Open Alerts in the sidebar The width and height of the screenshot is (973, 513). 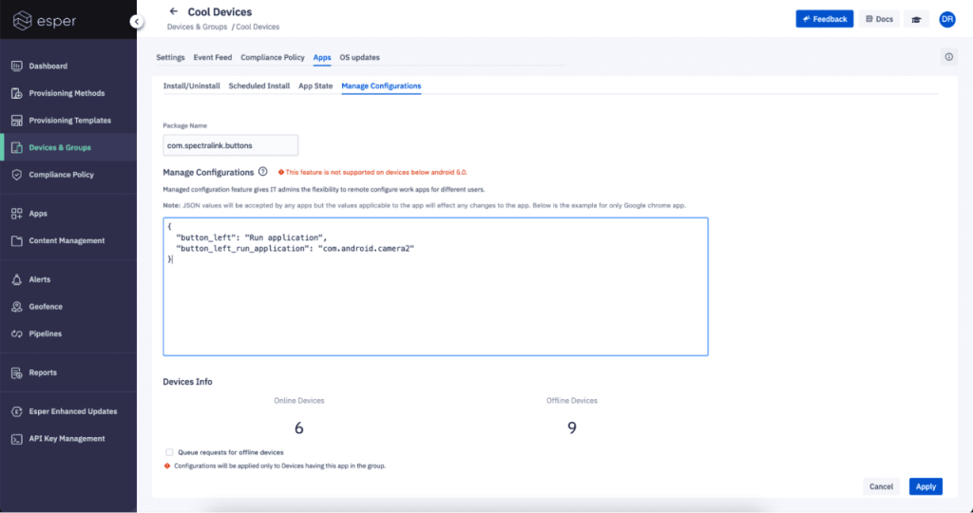point(40,279)
